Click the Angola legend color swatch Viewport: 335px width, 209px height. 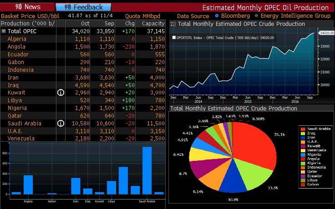pyautogui.click(x=303, y=159)
